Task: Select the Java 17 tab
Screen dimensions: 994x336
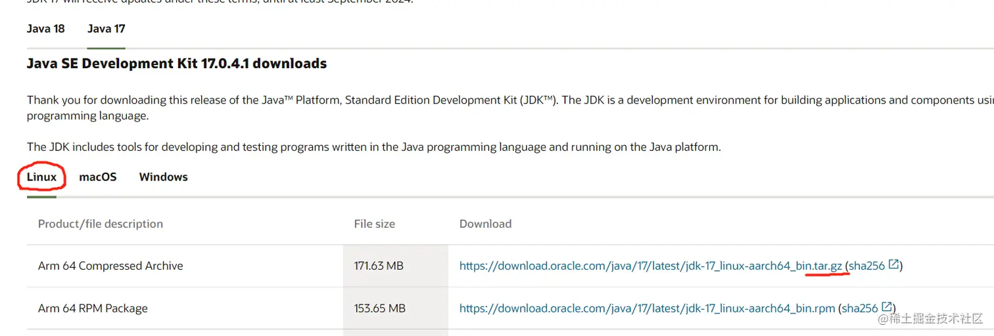Action: point(106,29)
